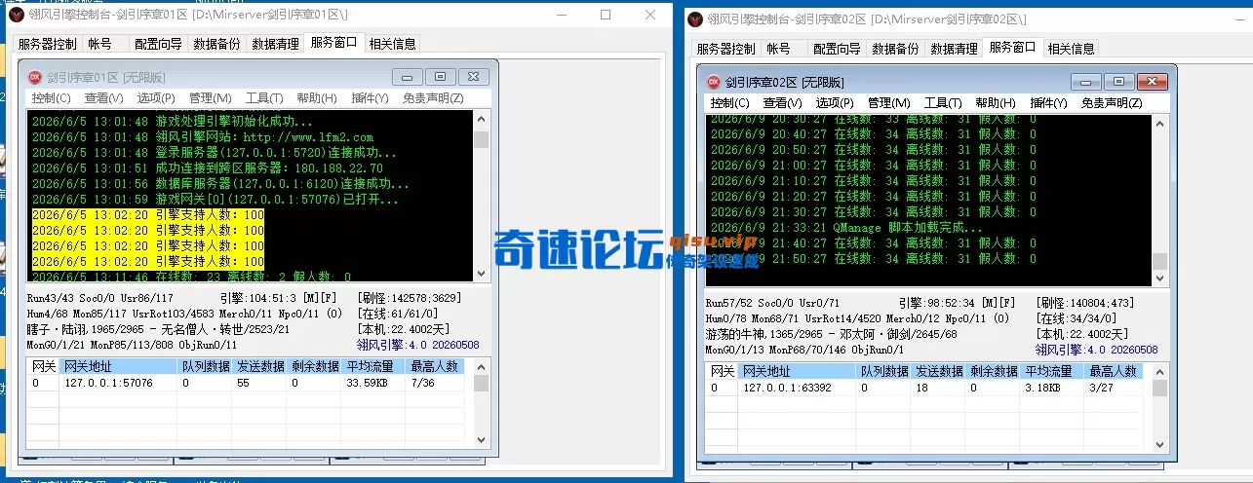Viewport: 1253px width, 483px height.
Task: Switch to 配置向导 tab in 01区 console
Action: tap(158, 44)
